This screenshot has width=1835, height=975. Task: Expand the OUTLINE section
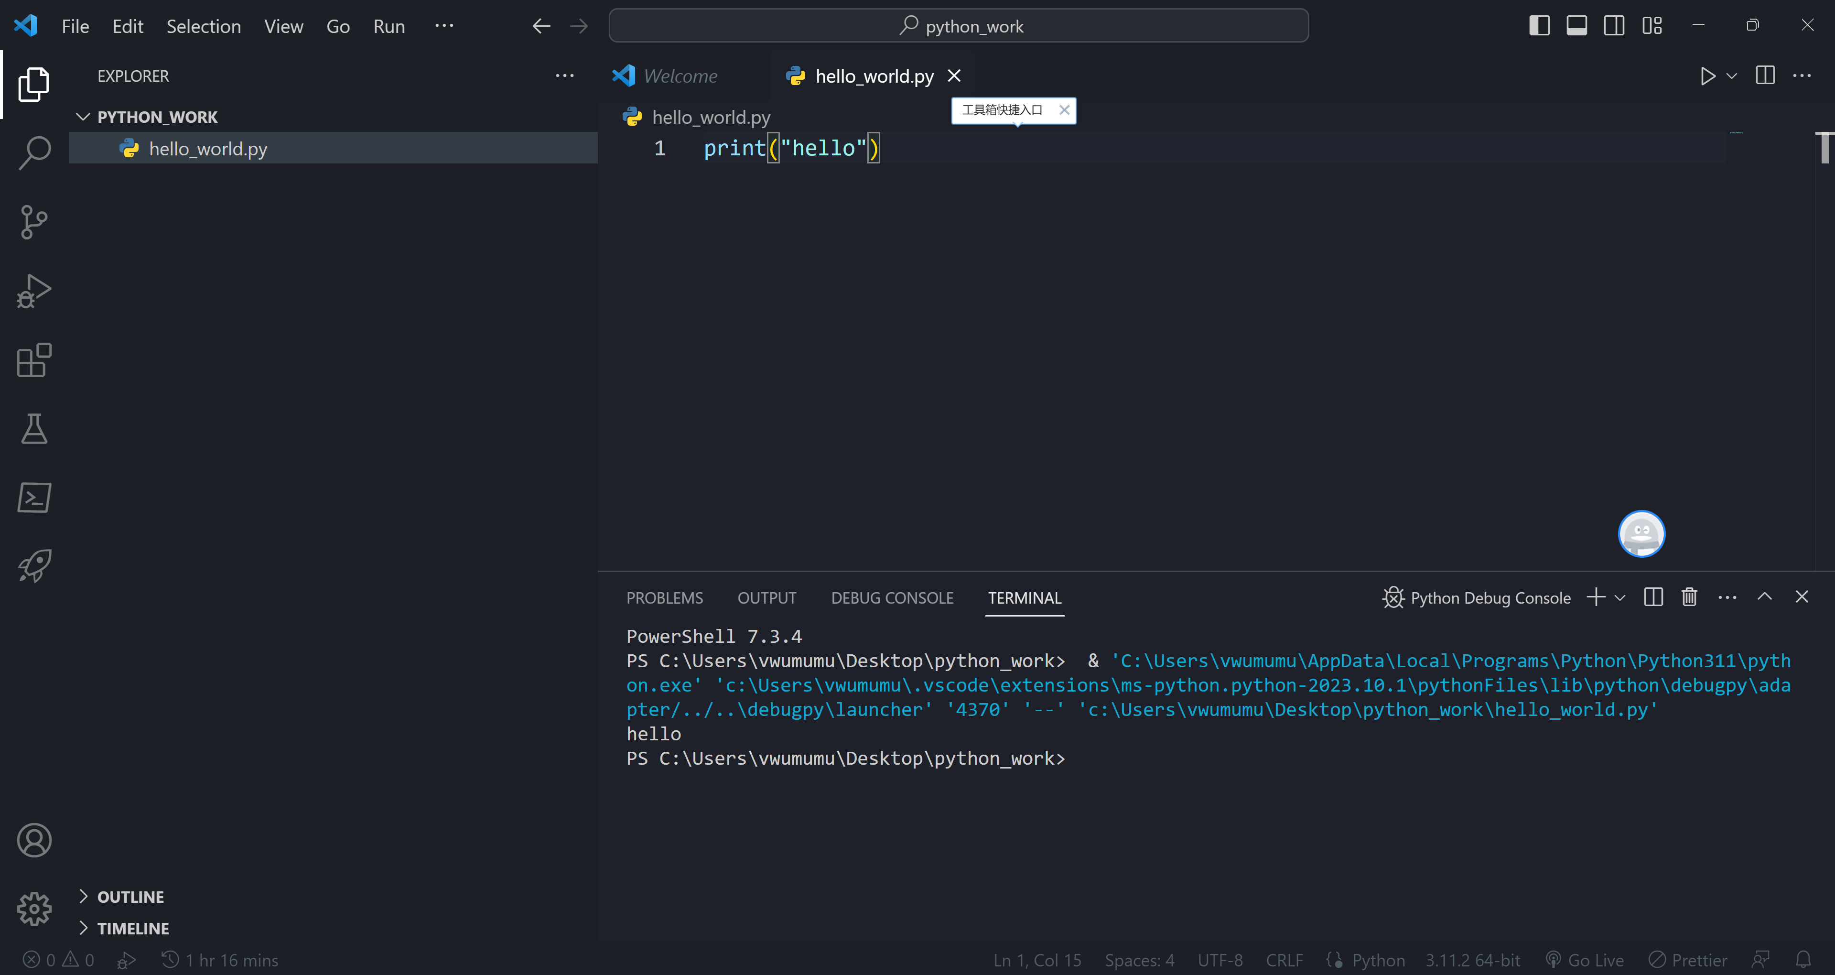(130, 897)
